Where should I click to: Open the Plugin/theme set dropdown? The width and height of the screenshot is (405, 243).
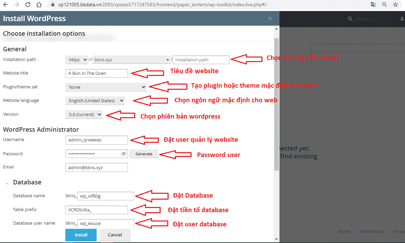(x=106, y=87)
